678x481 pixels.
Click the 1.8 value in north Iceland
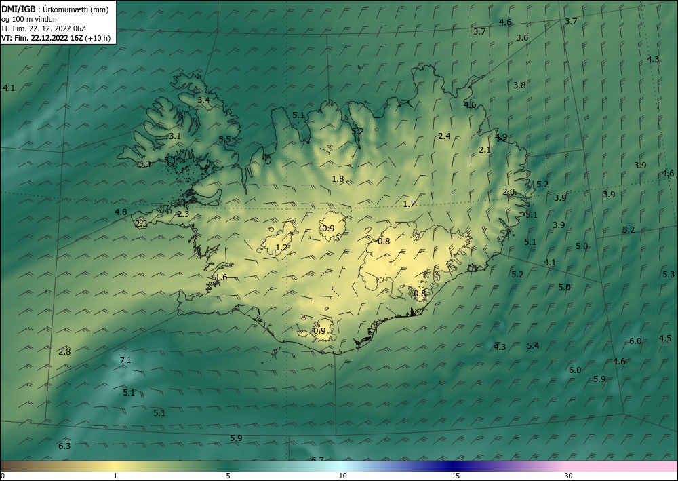pyautogui.click(x=338, y=178)
